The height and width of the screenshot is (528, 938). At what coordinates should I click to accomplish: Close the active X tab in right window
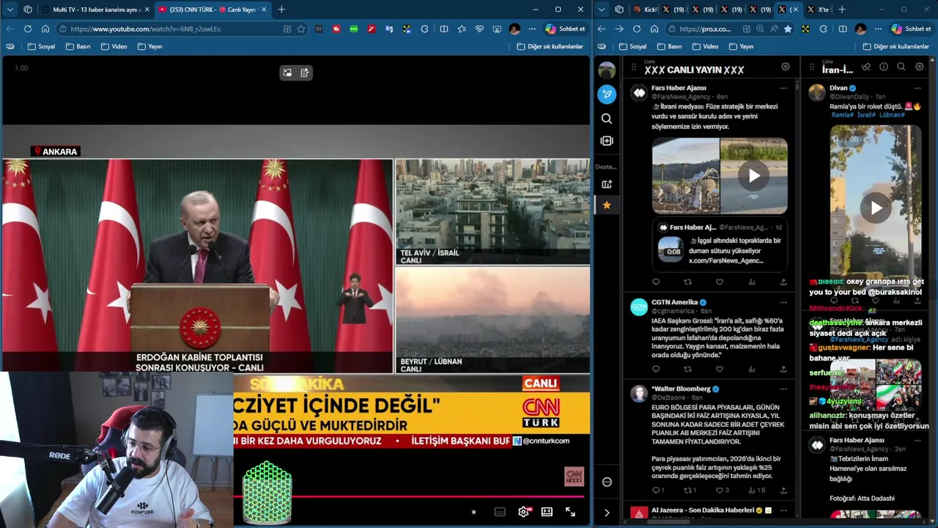[x=796, y=10]
